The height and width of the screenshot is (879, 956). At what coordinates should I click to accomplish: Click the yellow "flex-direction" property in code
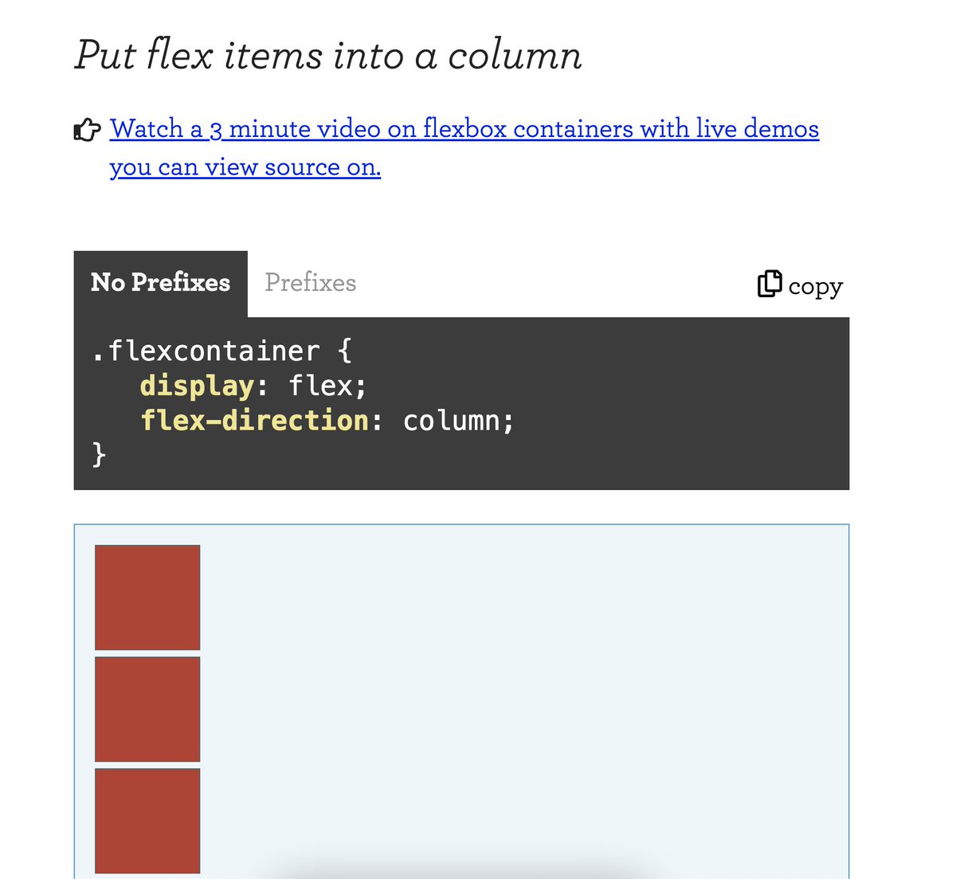pos(255,421)
